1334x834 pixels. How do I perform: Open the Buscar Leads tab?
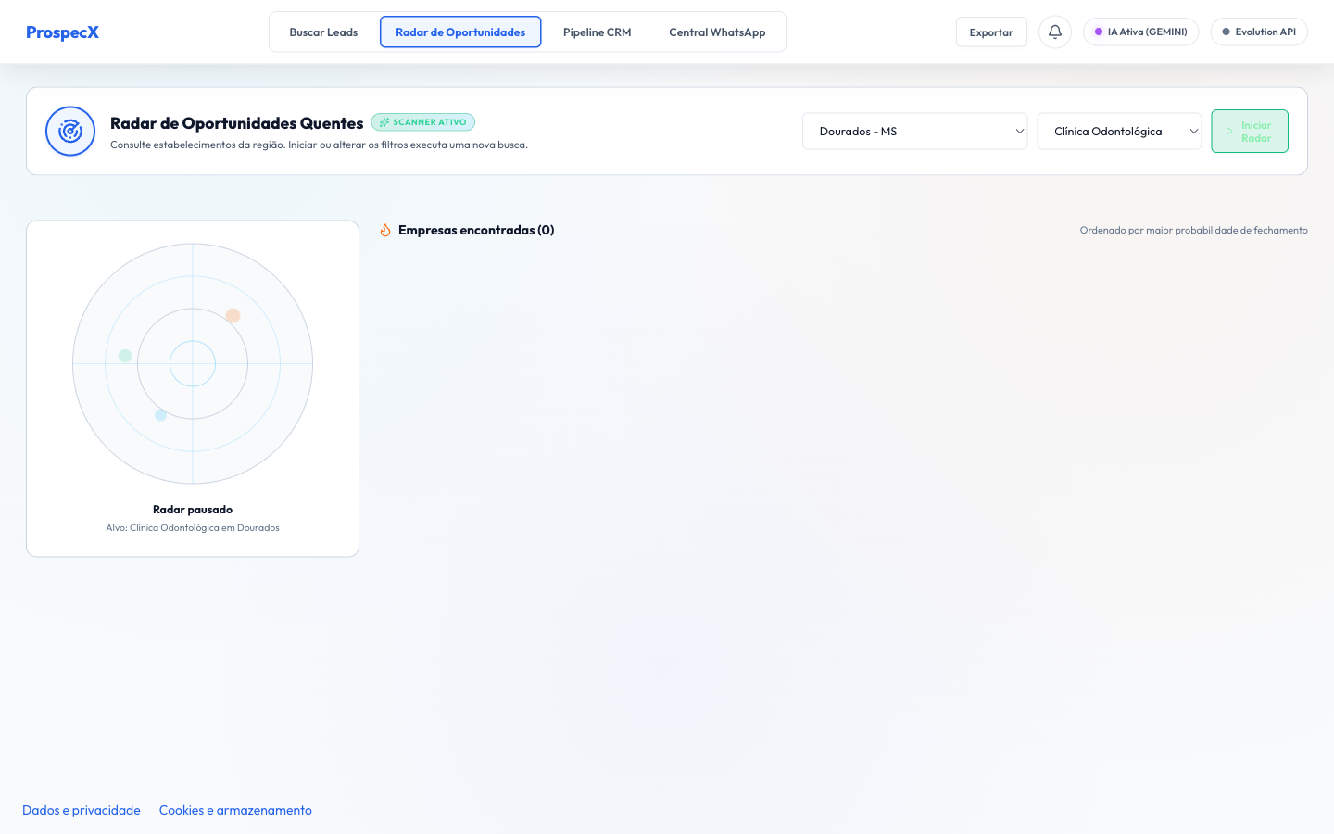point(323,32)
